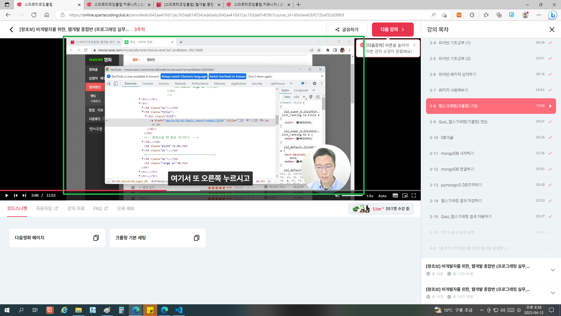The height and width of the screenshot is (316, 561).
Task: View Live 351명 수강 중 badge
Action: 381,209
